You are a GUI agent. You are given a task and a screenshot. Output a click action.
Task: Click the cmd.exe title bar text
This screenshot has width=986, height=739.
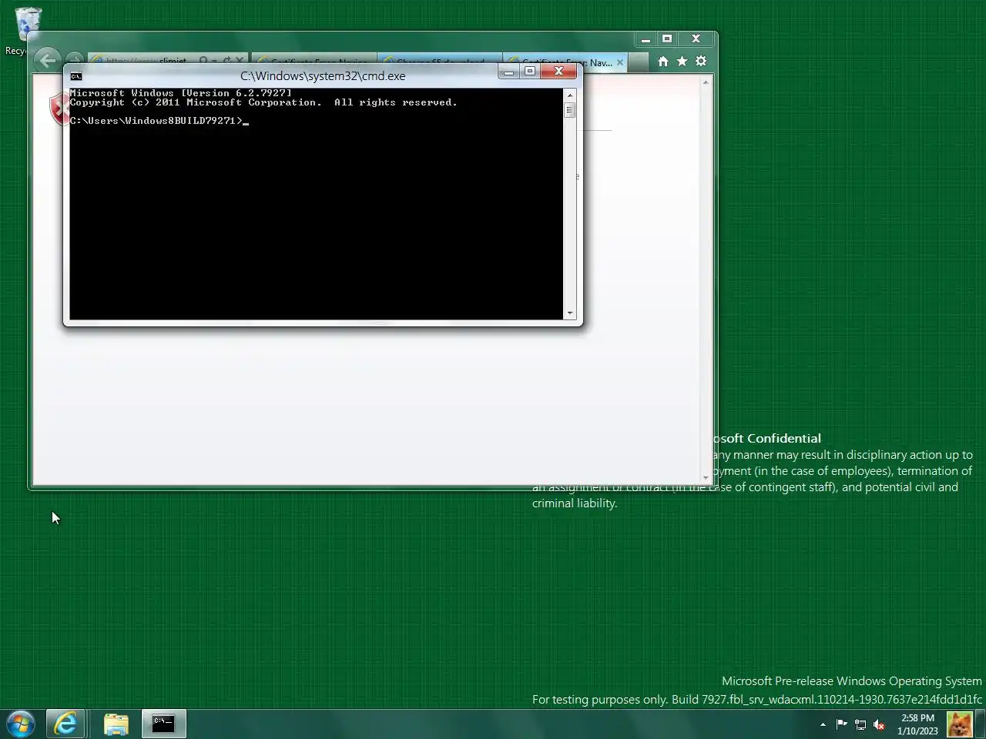click(323, 75)
